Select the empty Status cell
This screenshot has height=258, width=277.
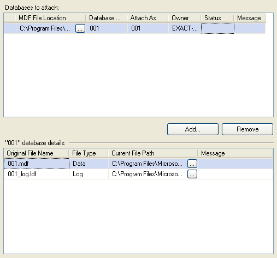[217, 28]
